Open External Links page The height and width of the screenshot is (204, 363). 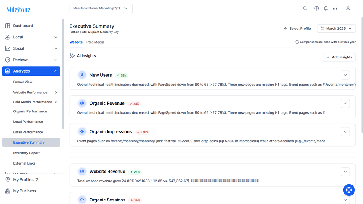pos(24,163)
